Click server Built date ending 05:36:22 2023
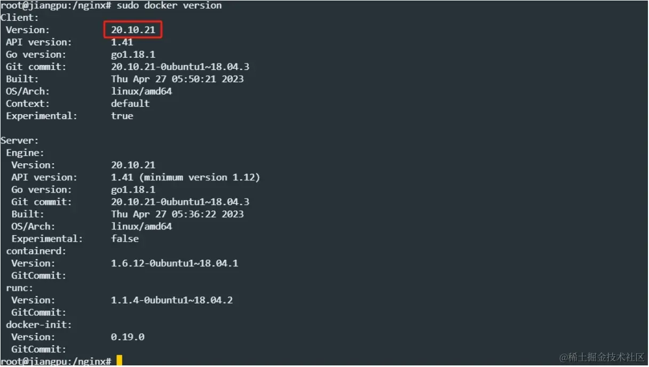Viewport: 649px width, 367px height. click(x=177, y=214)
